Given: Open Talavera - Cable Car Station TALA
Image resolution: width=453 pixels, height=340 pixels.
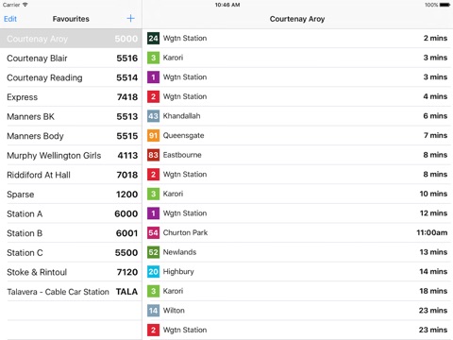Looking at the screenshot, I should coord(71,292).
